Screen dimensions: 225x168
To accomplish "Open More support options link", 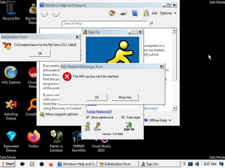I will [59, 114].
